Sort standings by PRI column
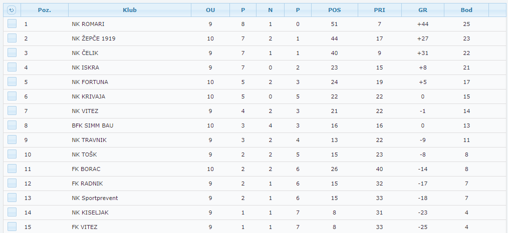Viewport: 508px width, 233px height. point(379,10)
